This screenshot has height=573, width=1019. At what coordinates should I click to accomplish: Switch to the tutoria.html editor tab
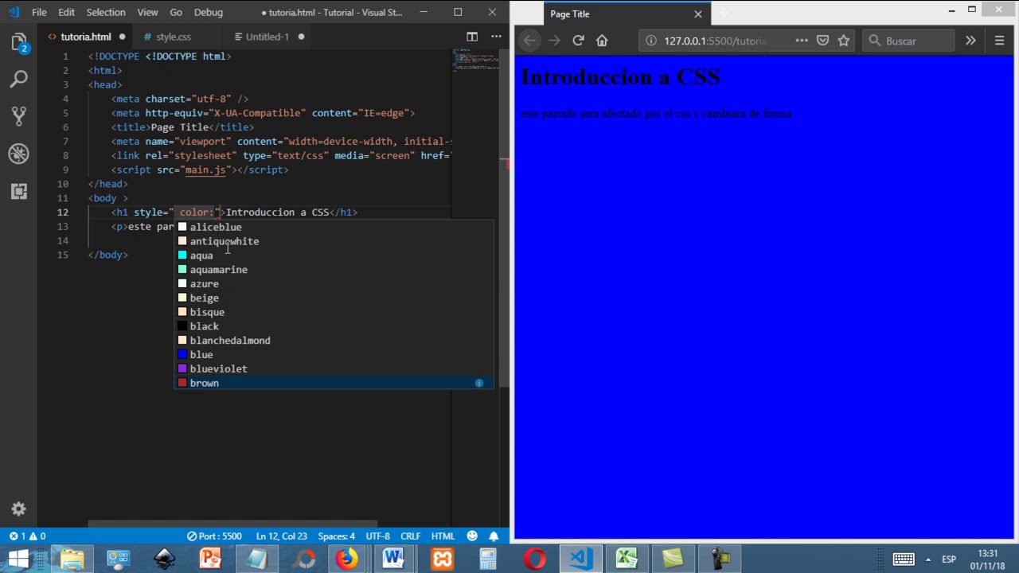point(86,37)
